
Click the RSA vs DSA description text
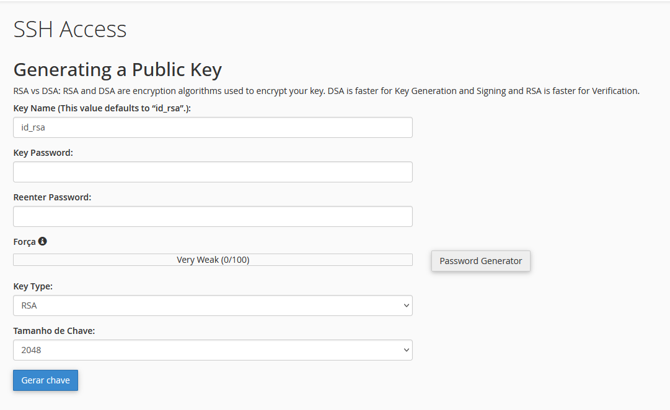pyautogui.click(x=326, y=91)
